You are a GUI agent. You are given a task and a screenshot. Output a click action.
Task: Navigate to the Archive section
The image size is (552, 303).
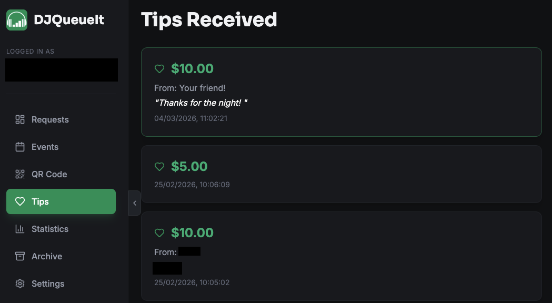(47, 256)
